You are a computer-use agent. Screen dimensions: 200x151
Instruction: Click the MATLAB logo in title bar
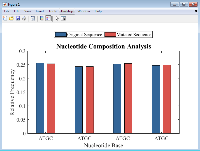point(4,4)
